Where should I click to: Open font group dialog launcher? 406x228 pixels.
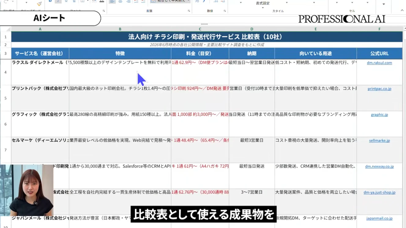104,11
